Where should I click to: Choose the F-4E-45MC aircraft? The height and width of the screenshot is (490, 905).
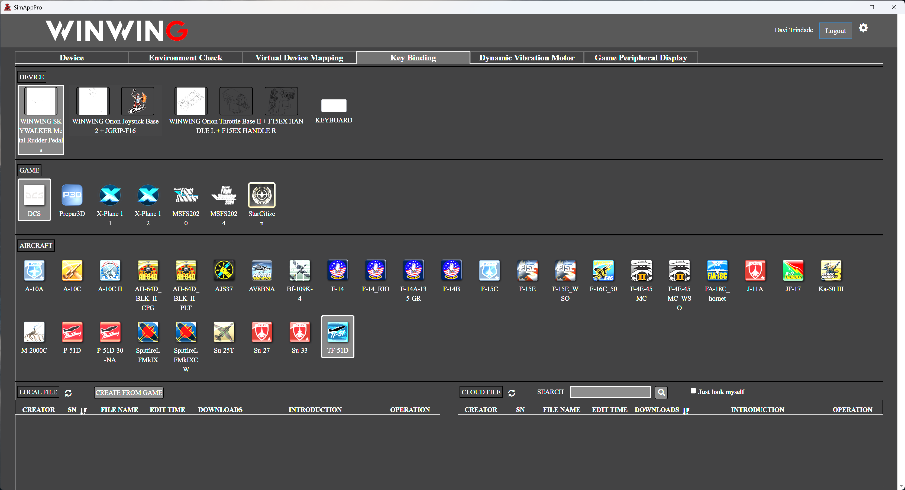click(641, 271)
